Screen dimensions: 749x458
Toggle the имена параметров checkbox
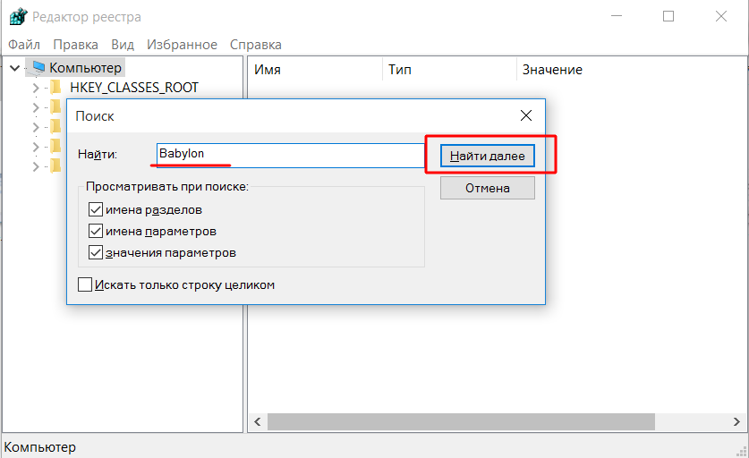(96, 231)
